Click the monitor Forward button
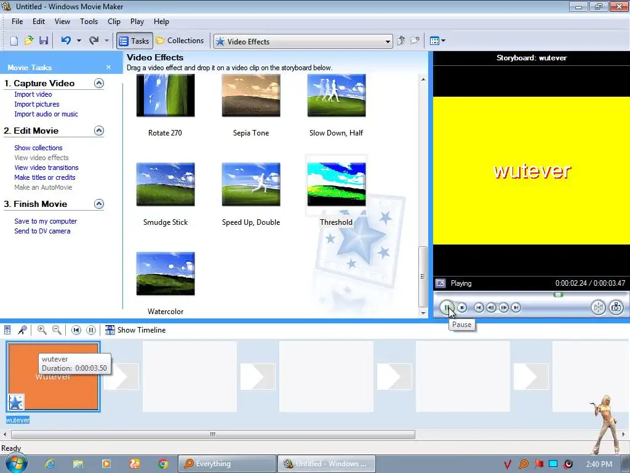The width and height of the screenshot is (630, 473). [x=516, y=308]
